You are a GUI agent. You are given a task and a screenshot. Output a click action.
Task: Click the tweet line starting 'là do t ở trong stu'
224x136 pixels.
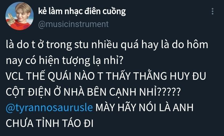(107, 45)
